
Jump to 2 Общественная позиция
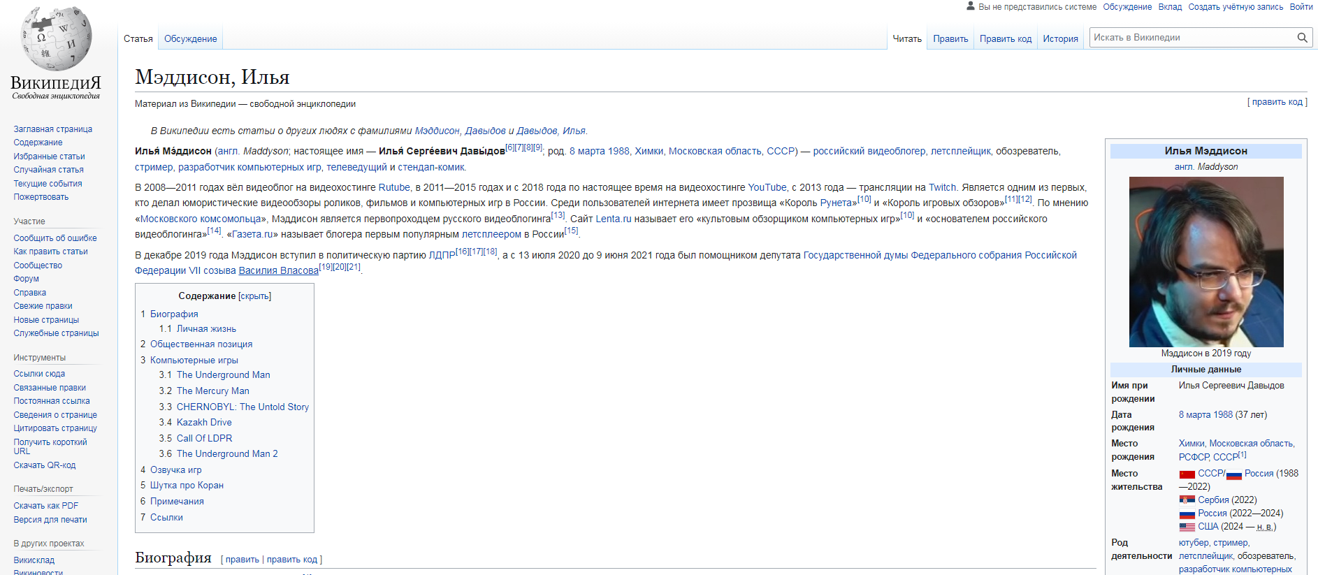click(201, 344)
